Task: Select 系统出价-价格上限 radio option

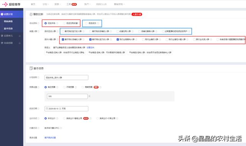Action: pyautogui.click(x=97, y=118)
